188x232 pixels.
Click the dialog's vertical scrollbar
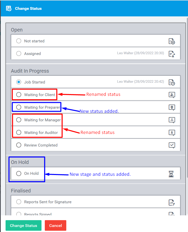(x=187, y=98)
